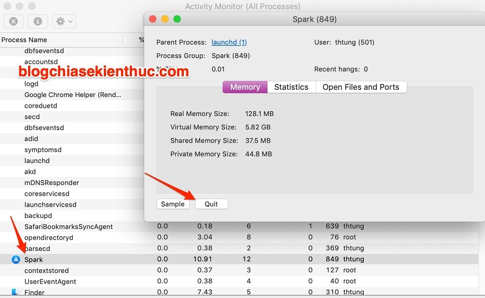Select the parsecd process
Image resolution: width=485 pixels, height=298 pixels.
[x=37, y=248]
